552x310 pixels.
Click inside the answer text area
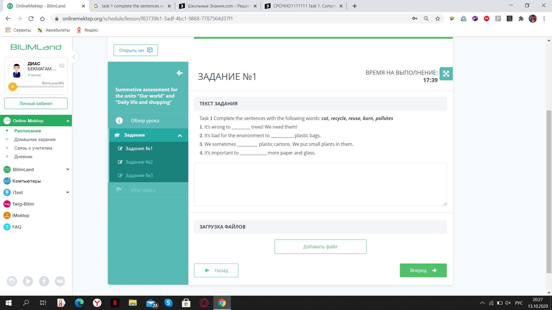click(x=320, y=184)
